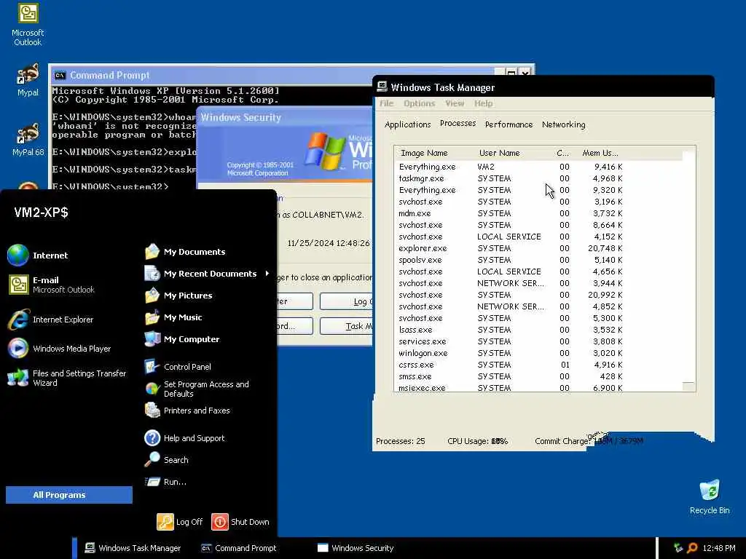
Task: Select winlogon.exe process row
Action: (x=510, y=353)
